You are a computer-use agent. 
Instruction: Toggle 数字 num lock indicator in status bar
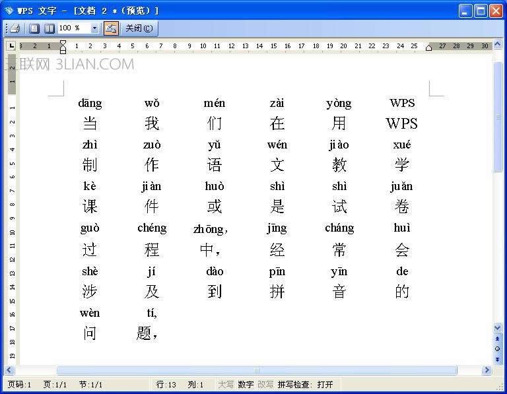pyautogui.click(x=246, y=385)
